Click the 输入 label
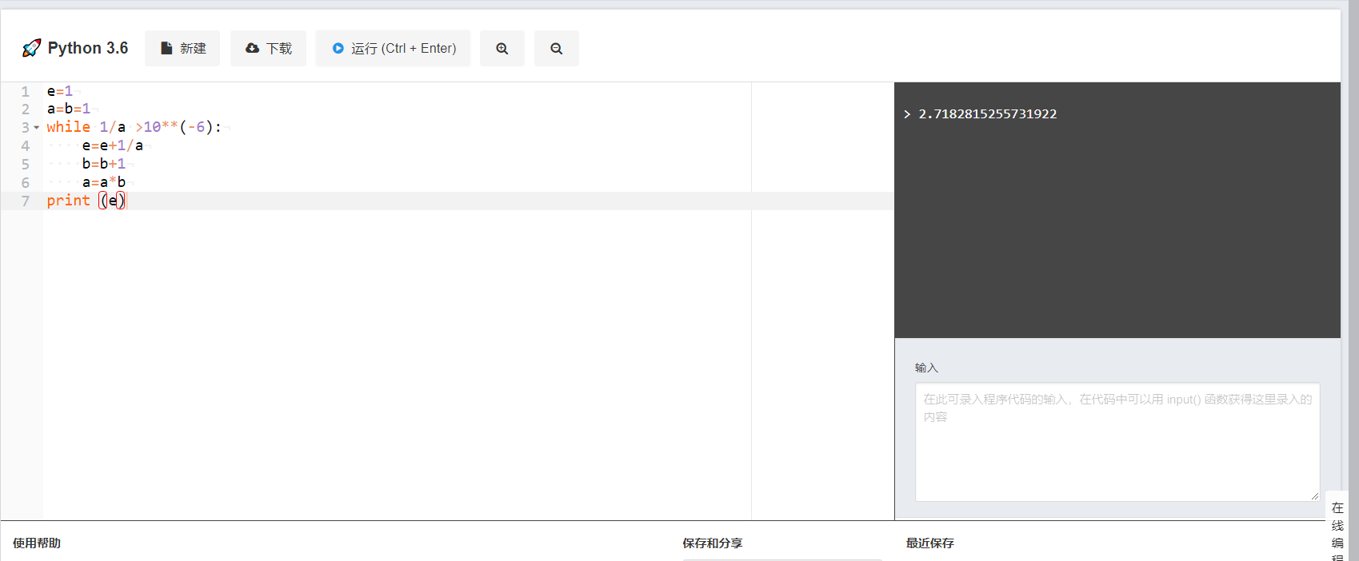 (x=926, y=368)
